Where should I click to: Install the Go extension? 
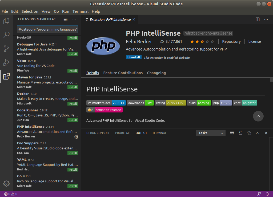pyautogui.click(x=73, y=186)
